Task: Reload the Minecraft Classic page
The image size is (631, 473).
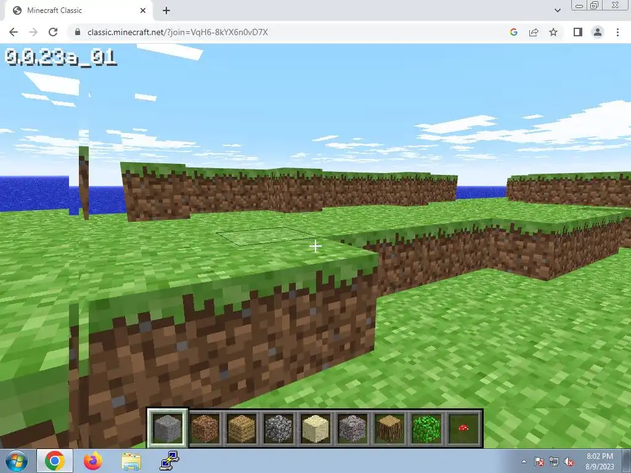Action: 53,32
